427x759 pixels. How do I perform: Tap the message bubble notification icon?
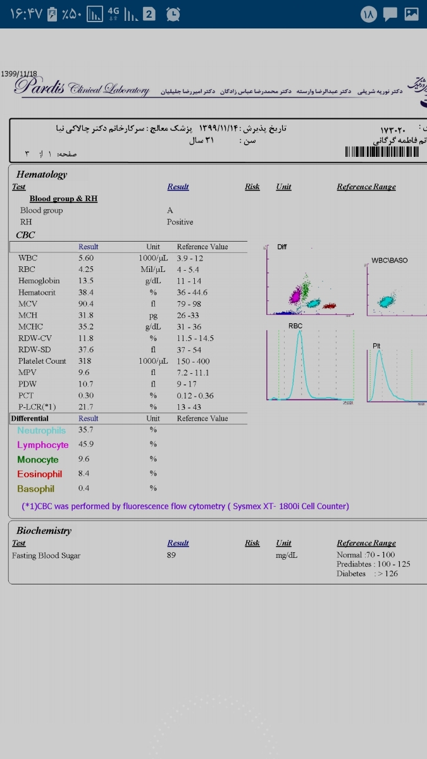390,14
